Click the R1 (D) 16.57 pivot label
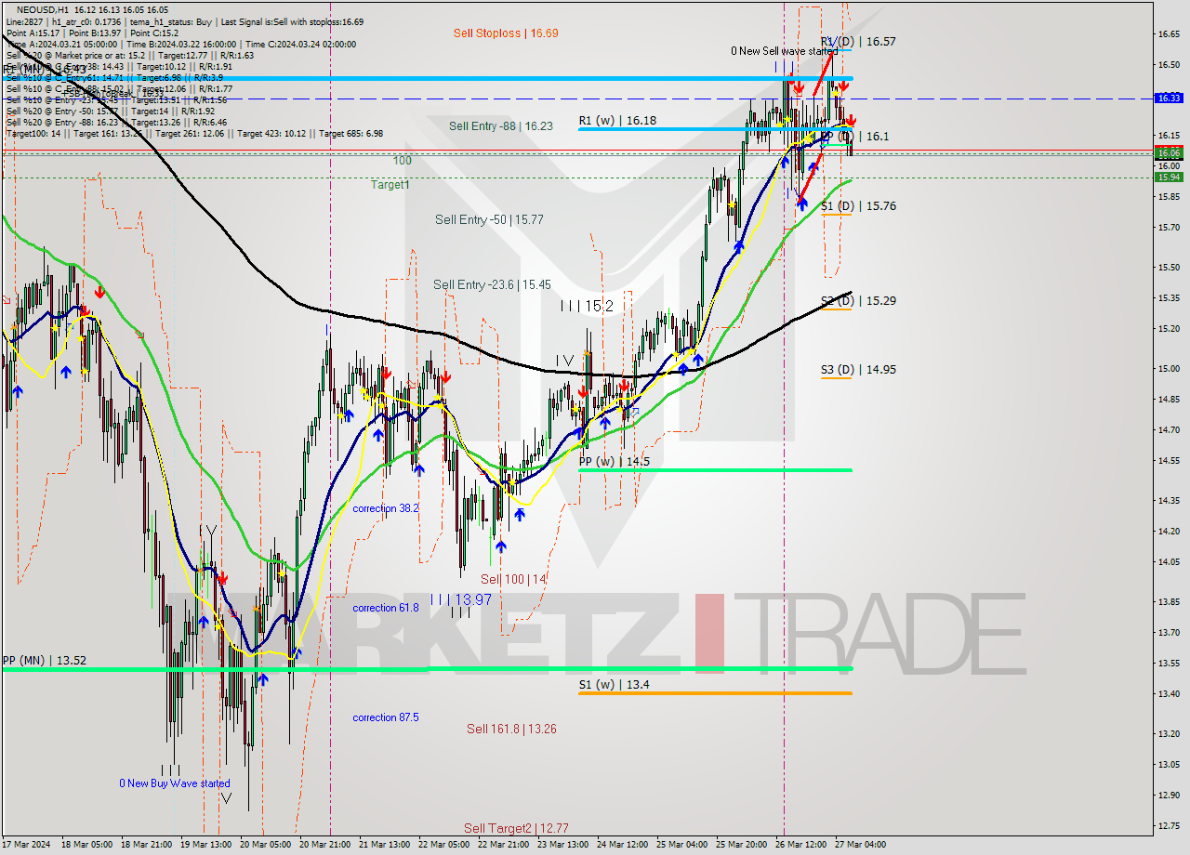The height and width of the screenshot is (855, 1190). pyautogui.click(x=858, y=42)
